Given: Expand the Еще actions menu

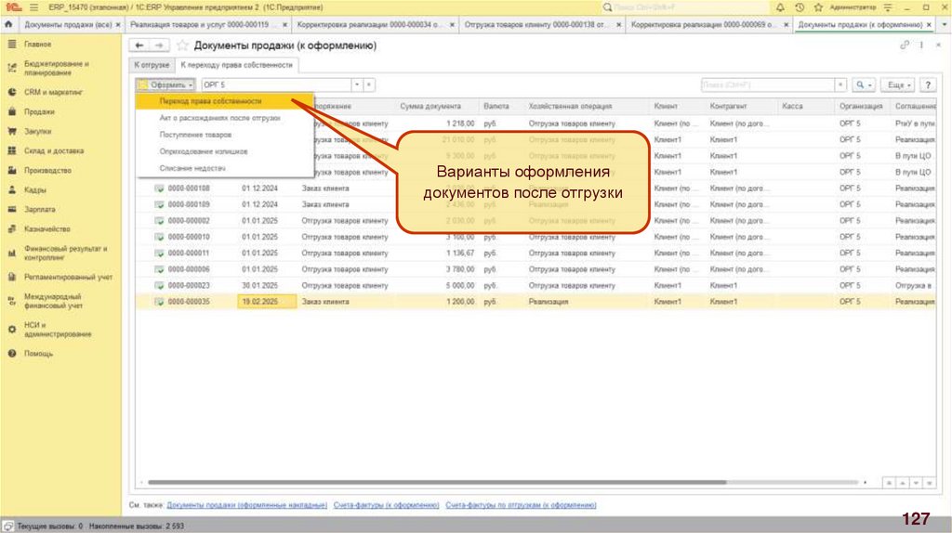Looking at the screenshot, I should click(896, 84).
